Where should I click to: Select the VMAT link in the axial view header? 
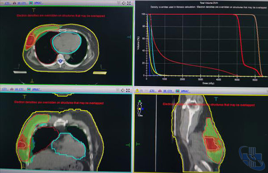(x=38, y=3)
